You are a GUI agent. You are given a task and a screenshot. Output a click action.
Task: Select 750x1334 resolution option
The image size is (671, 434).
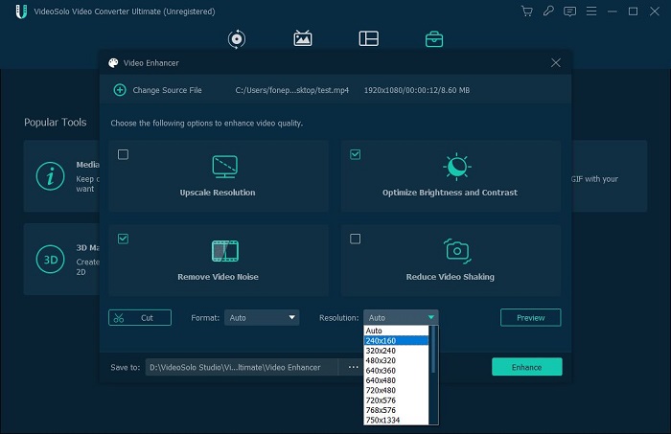click(396, 421)
